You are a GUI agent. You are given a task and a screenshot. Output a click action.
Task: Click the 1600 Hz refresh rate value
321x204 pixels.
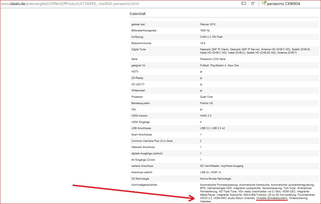click(x=205, y=31)
